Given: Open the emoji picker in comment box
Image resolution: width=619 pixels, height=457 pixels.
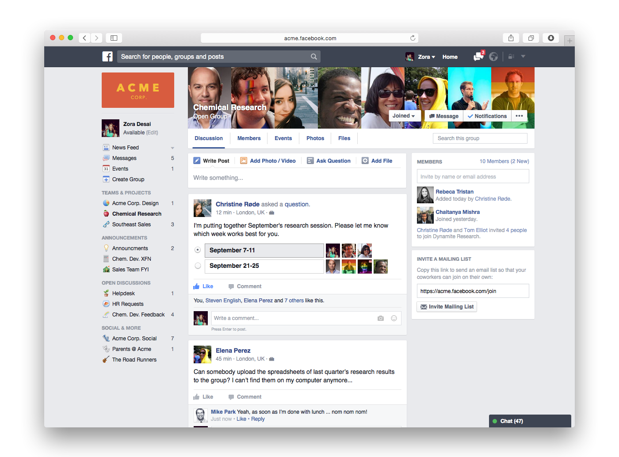Looking at the screenshot, I should tap(394, 318).
